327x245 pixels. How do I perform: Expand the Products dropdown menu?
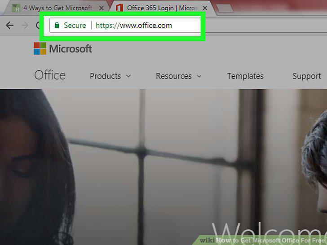pos(110,76)
